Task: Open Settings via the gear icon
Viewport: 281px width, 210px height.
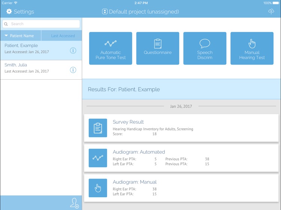Action: [x=9, y=12]
